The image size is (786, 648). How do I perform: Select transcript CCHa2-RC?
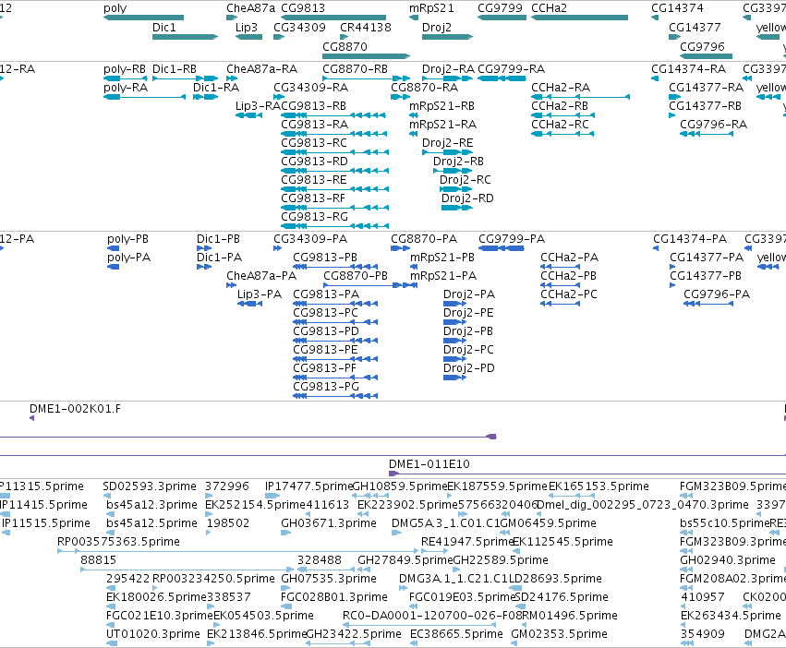pyautogui.click(x=562, y=134)
